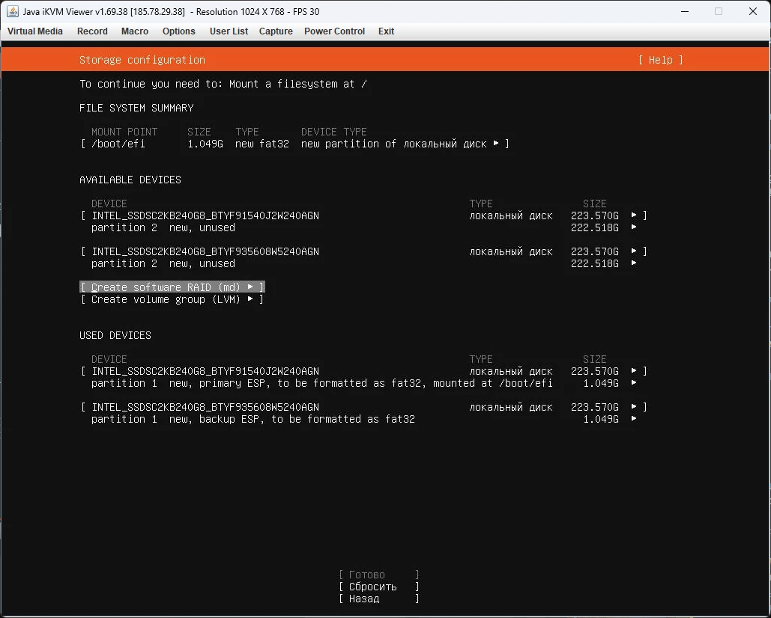Open first available partition 2 unused entry
Viewport: 771px width, 618px height.
point(363,227)
